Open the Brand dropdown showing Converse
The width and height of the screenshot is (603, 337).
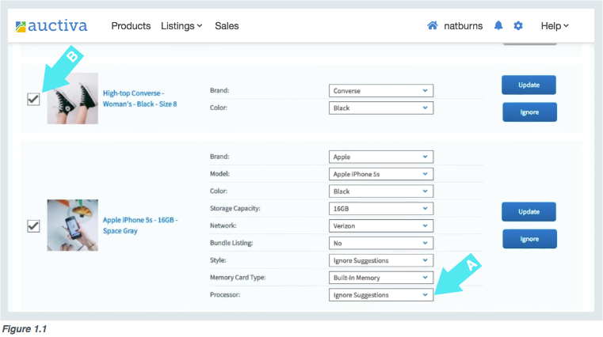[380, 91]
